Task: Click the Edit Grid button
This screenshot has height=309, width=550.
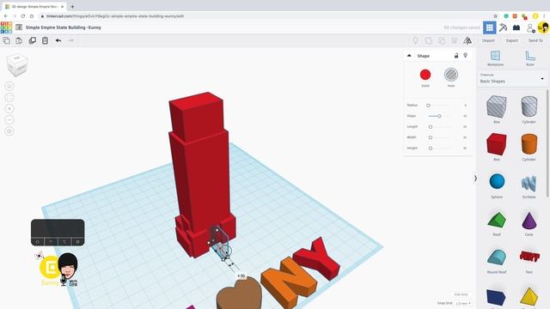Action: point(461,294)
